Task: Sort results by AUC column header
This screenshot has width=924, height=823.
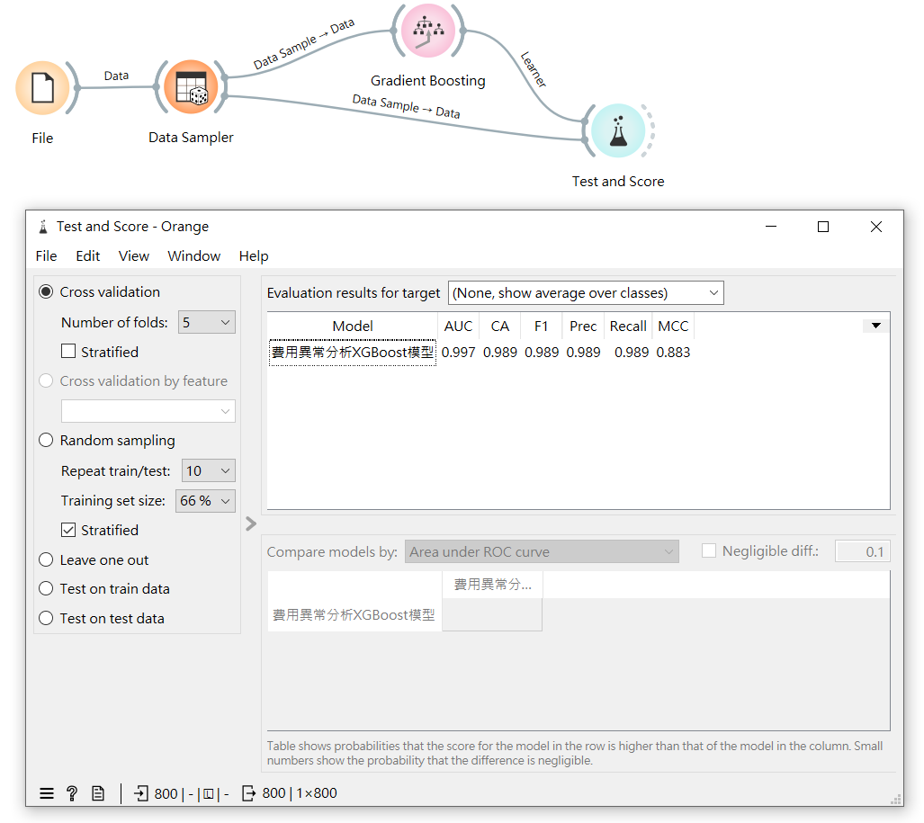Action: point(458,326)
